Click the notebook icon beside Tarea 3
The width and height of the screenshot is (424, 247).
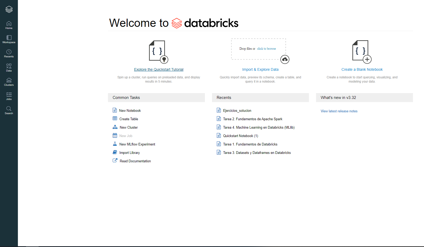pos(219,152)
